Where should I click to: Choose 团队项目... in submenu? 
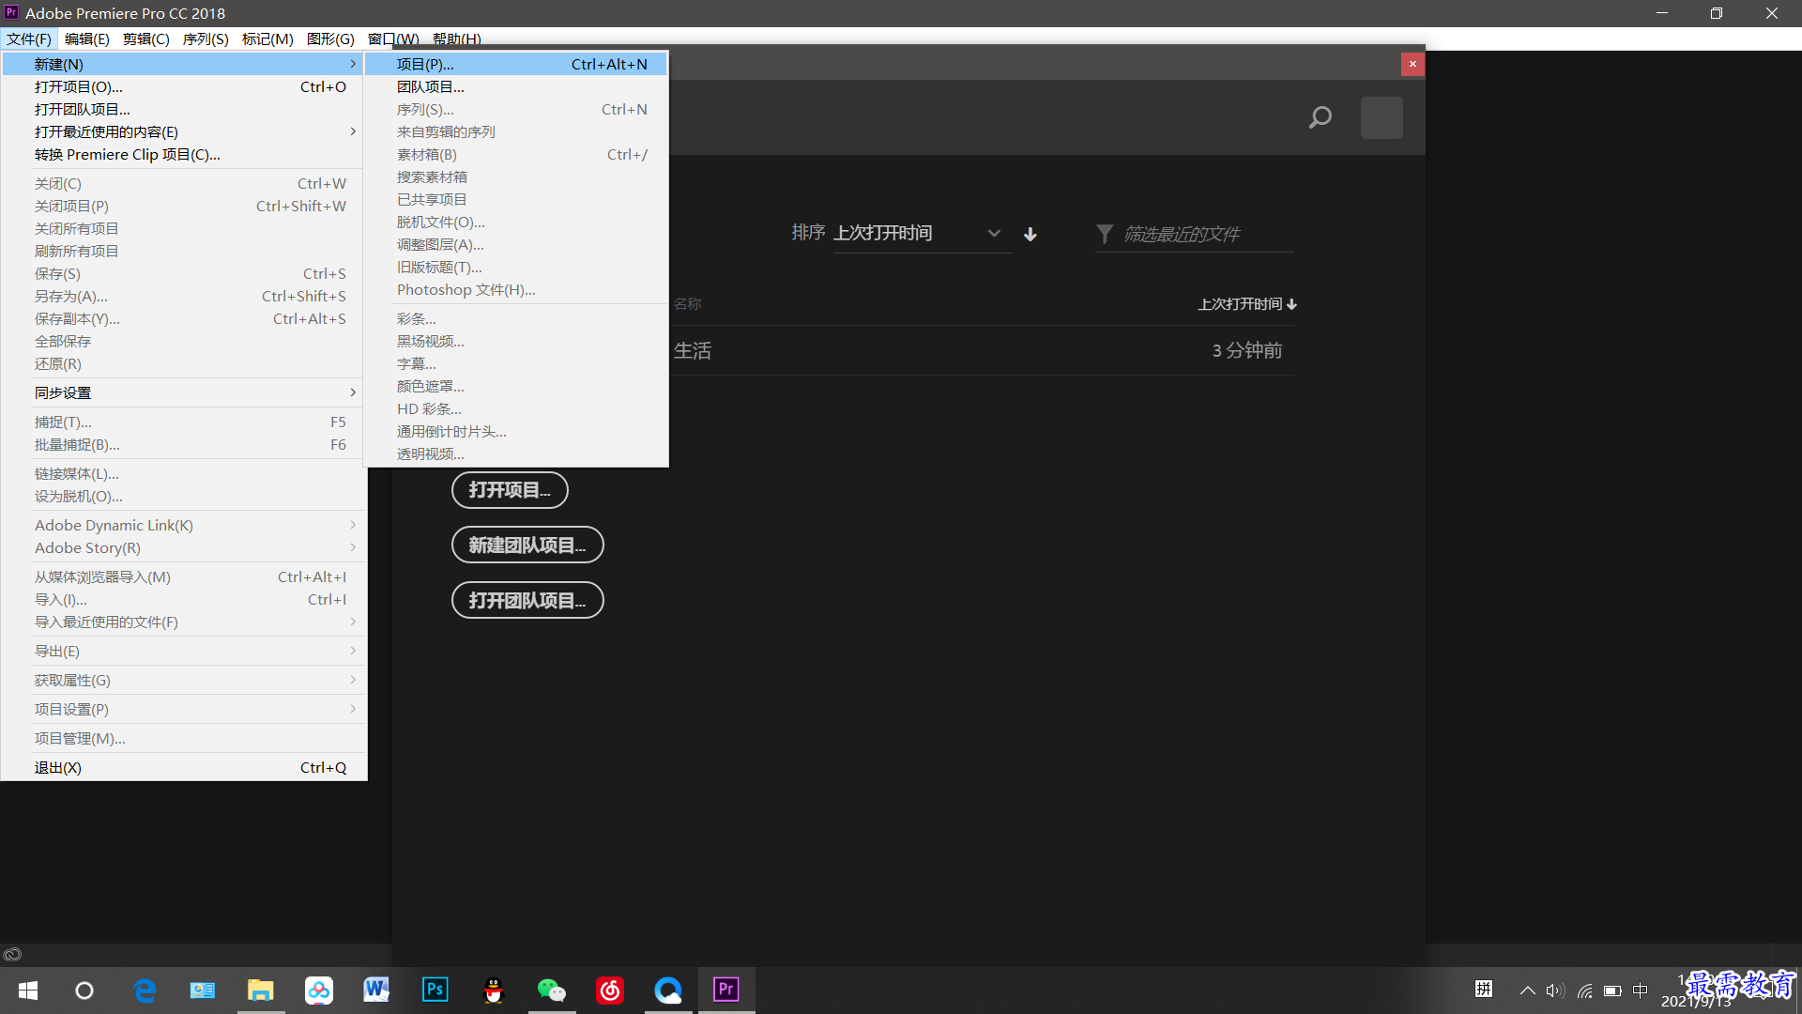pyautogui.click(x=516, y=86)
